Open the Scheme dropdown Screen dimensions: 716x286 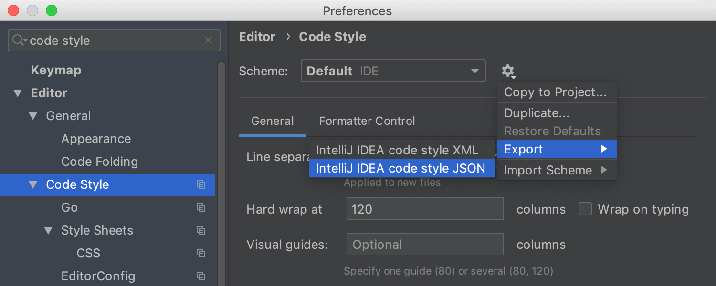(393, 71)
